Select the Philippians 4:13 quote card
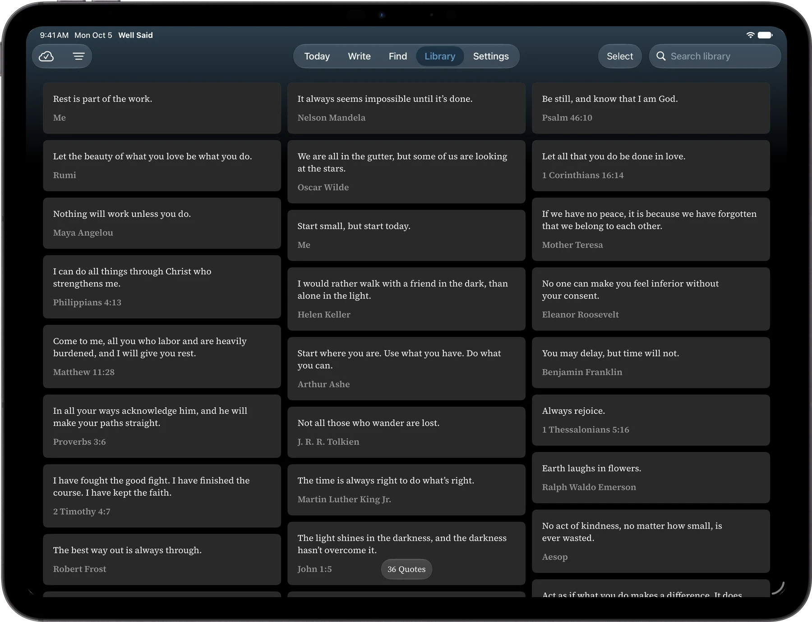Viewport: 812px width, 622px height. 162,286
